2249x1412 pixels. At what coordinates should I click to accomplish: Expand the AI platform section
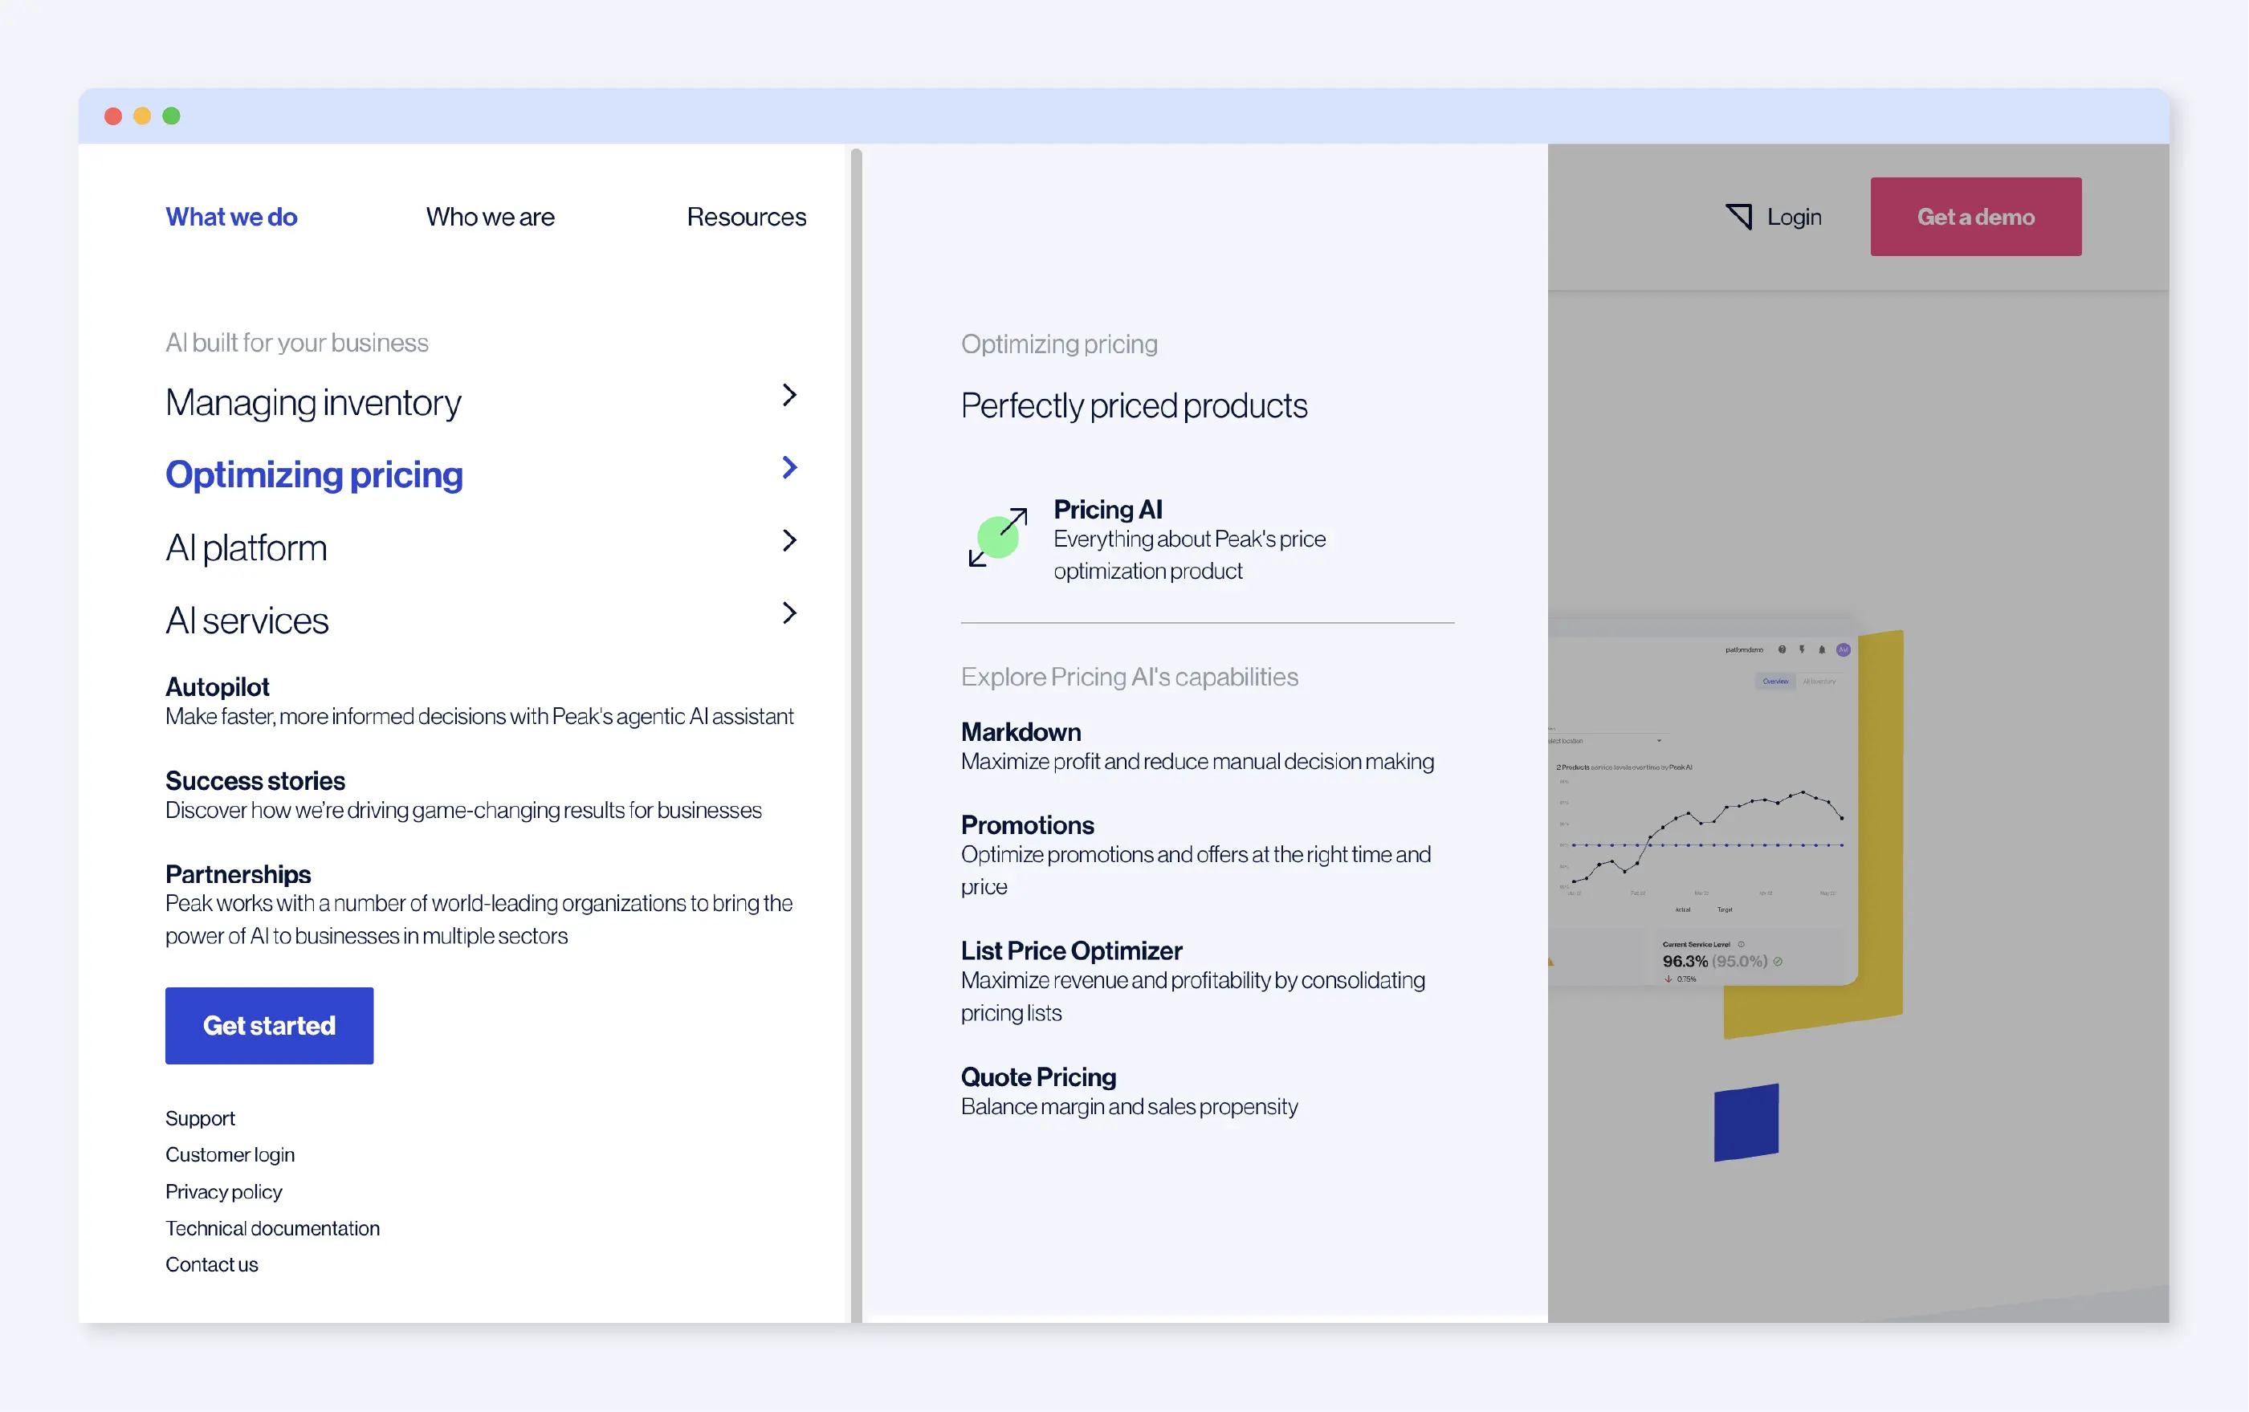789,539
